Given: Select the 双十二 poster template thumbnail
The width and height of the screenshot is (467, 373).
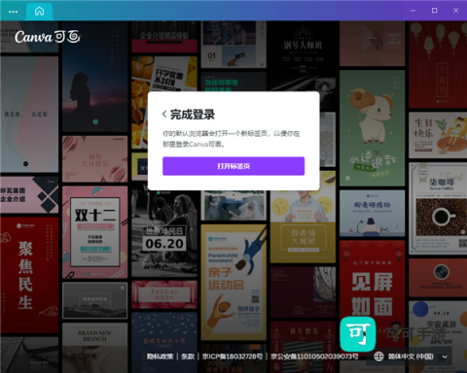Looking at the screenshot, I should click(x=95, y=232).
